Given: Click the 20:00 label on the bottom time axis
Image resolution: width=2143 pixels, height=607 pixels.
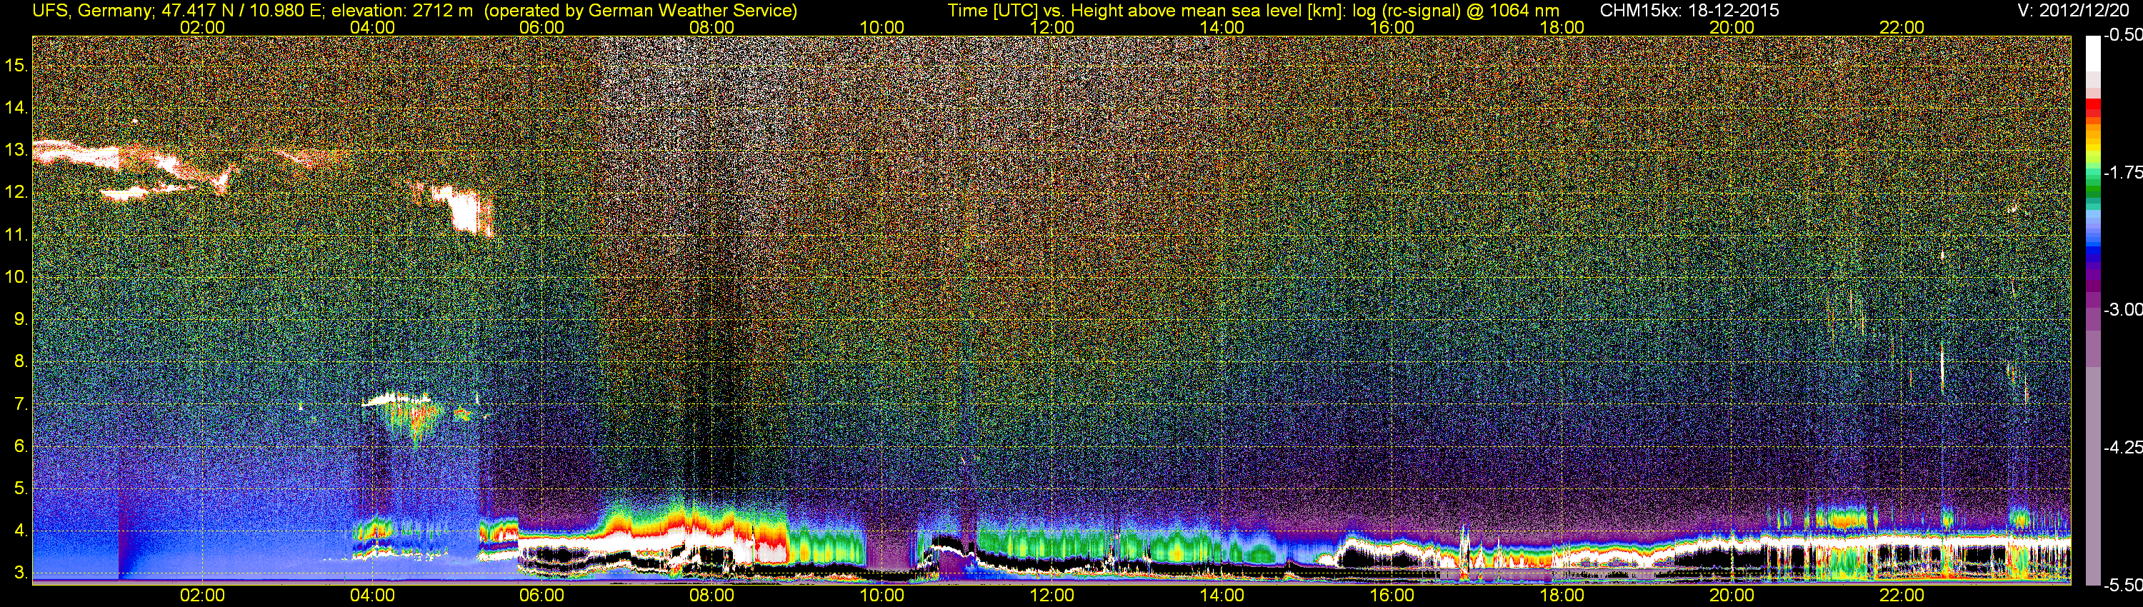Looking at the screenshot, I should click(x=1732, y=596).
